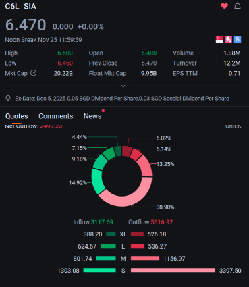Open the ex-dividend date notice

tap(122, 99)
